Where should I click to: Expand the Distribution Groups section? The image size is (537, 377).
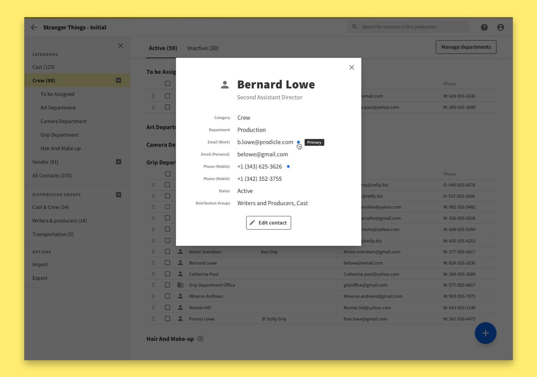(x=119, y=195)
